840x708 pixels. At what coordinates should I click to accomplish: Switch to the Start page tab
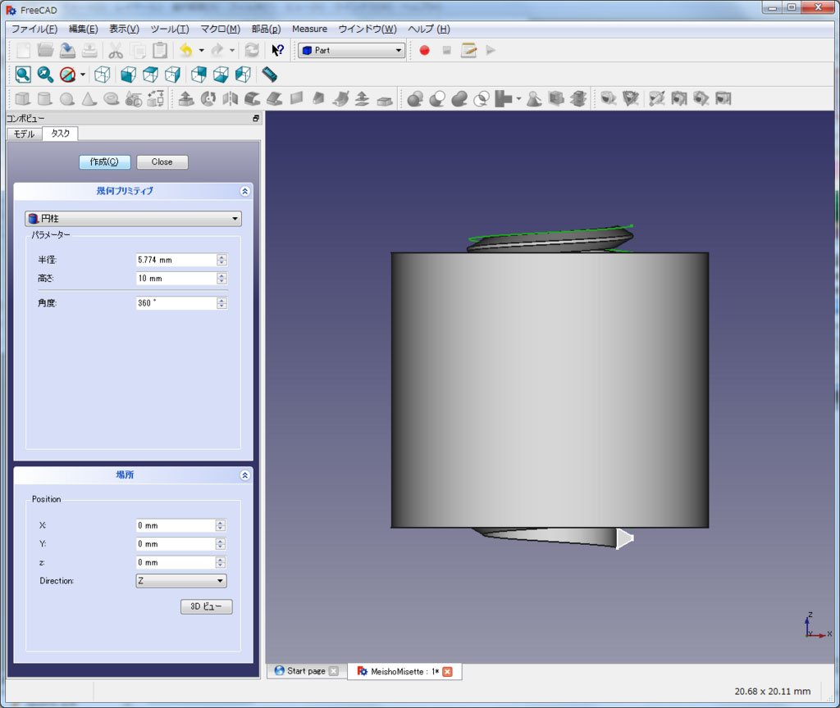point(306,671)
